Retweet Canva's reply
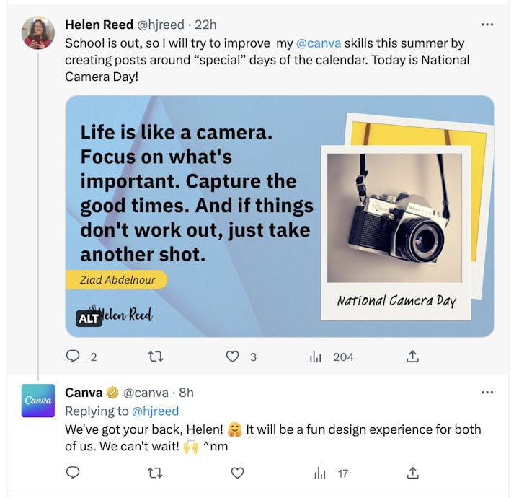 155,473
